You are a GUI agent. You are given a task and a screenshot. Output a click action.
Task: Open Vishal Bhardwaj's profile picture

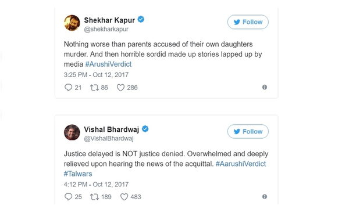[72, 132]
